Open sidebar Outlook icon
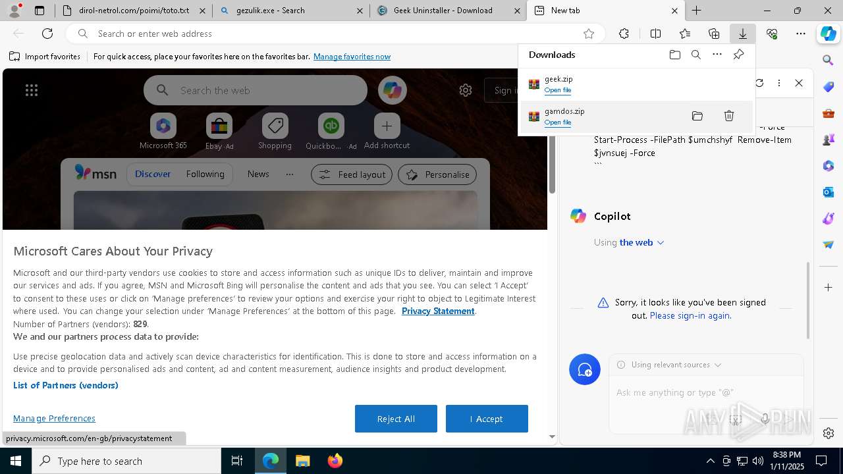The width and height of the screenshot is (843, 474). [829, 192]
